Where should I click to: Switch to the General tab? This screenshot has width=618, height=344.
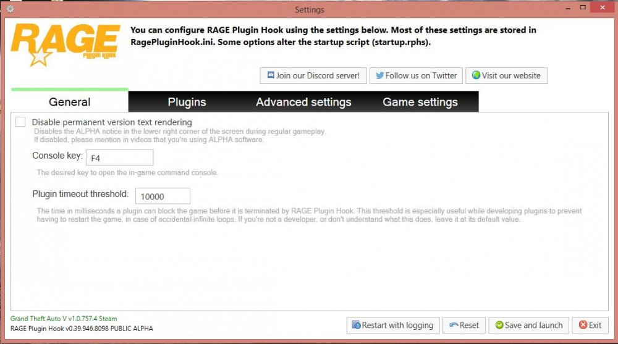[70, 102]
